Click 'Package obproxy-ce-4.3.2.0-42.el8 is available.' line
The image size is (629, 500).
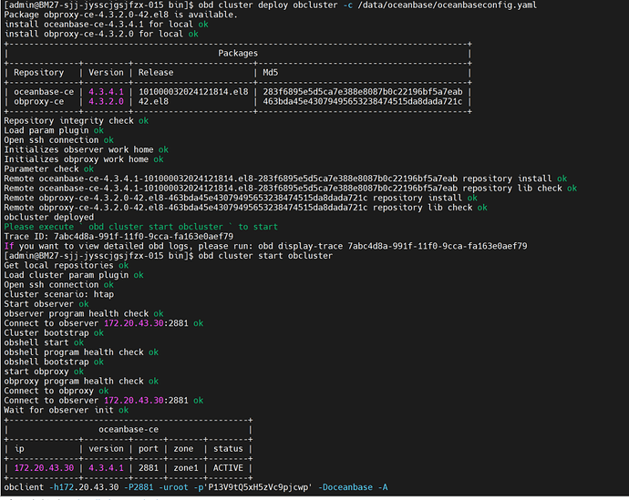(x=120, y=15)
